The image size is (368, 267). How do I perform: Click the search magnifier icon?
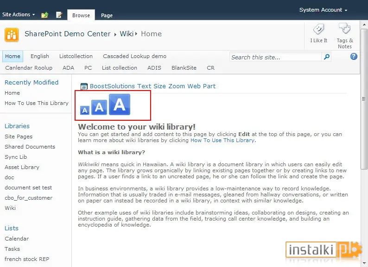(x=326, y=57)
